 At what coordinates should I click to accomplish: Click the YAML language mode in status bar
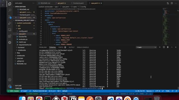pyautogui.click(x=168, y=91)
